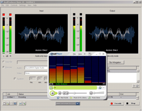Viewport: 142px width, 111px height.
Task: Click the Input file path field
Action: click(x=32, y=62)
